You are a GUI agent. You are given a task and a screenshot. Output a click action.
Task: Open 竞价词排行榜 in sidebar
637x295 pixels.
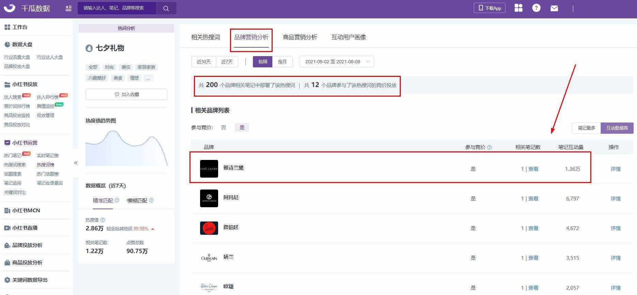[x=17, y=106]
